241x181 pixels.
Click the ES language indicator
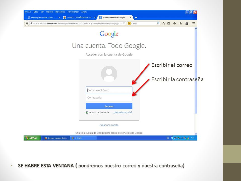point(168,138)
